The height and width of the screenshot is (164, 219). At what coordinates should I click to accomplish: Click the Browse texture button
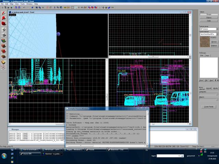(214, 42)
